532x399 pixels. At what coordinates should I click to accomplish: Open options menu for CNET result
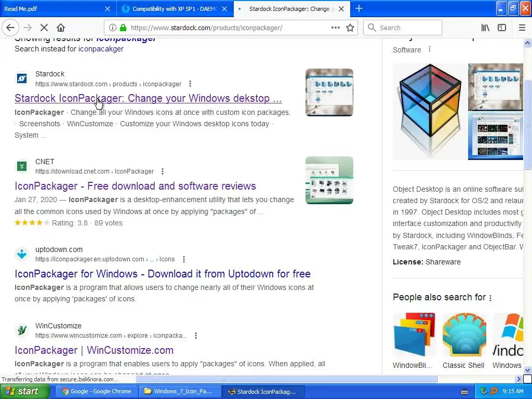point(163,171)
